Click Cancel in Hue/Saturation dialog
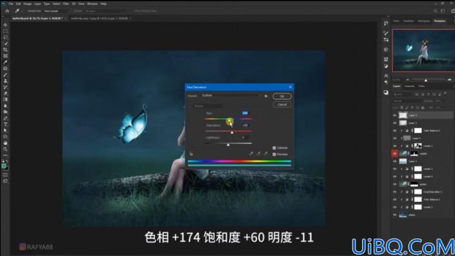The image size is (455, 256). point(282,105)
